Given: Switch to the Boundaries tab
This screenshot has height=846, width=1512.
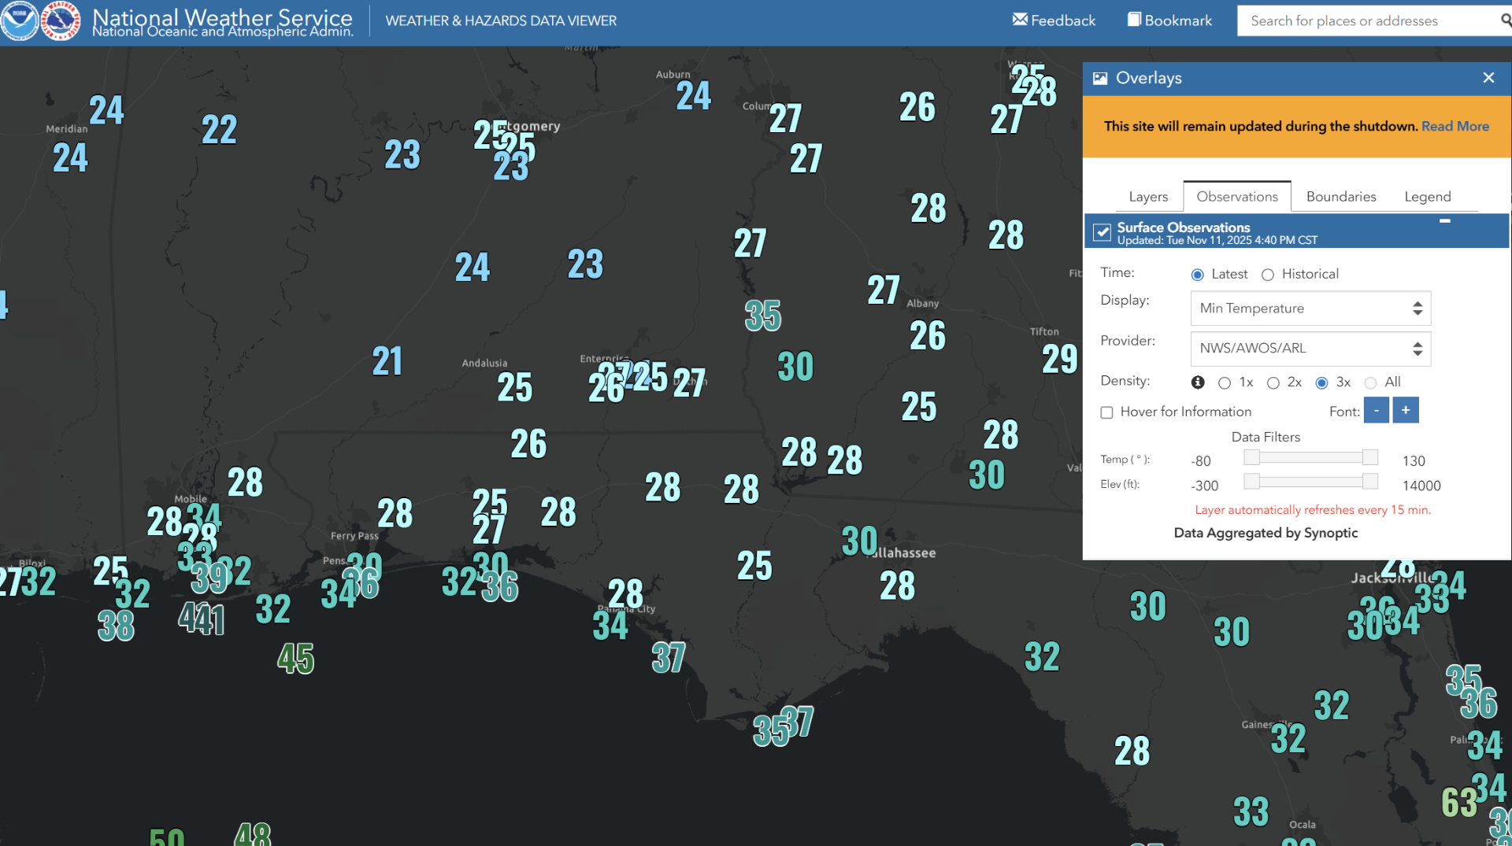Looking at the screenshot, I should (x=1340, y=197).
